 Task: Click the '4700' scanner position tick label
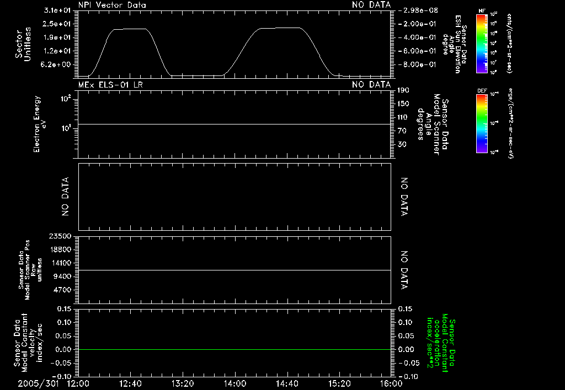pyautogui.click(x=62, y=290)
